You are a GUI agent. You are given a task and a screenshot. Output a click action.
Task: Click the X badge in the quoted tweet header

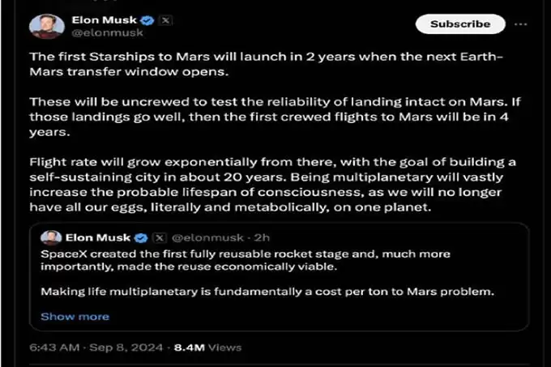coord(159,237)
